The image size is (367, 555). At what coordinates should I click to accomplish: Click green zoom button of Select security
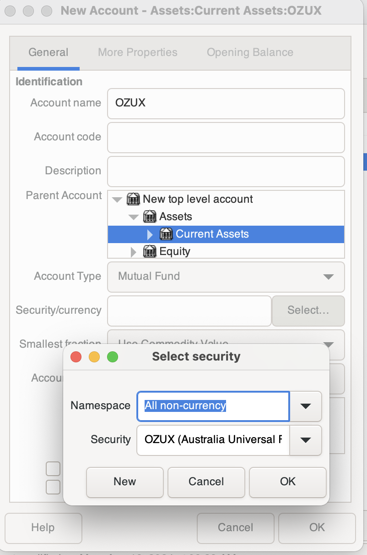(113, 357)
